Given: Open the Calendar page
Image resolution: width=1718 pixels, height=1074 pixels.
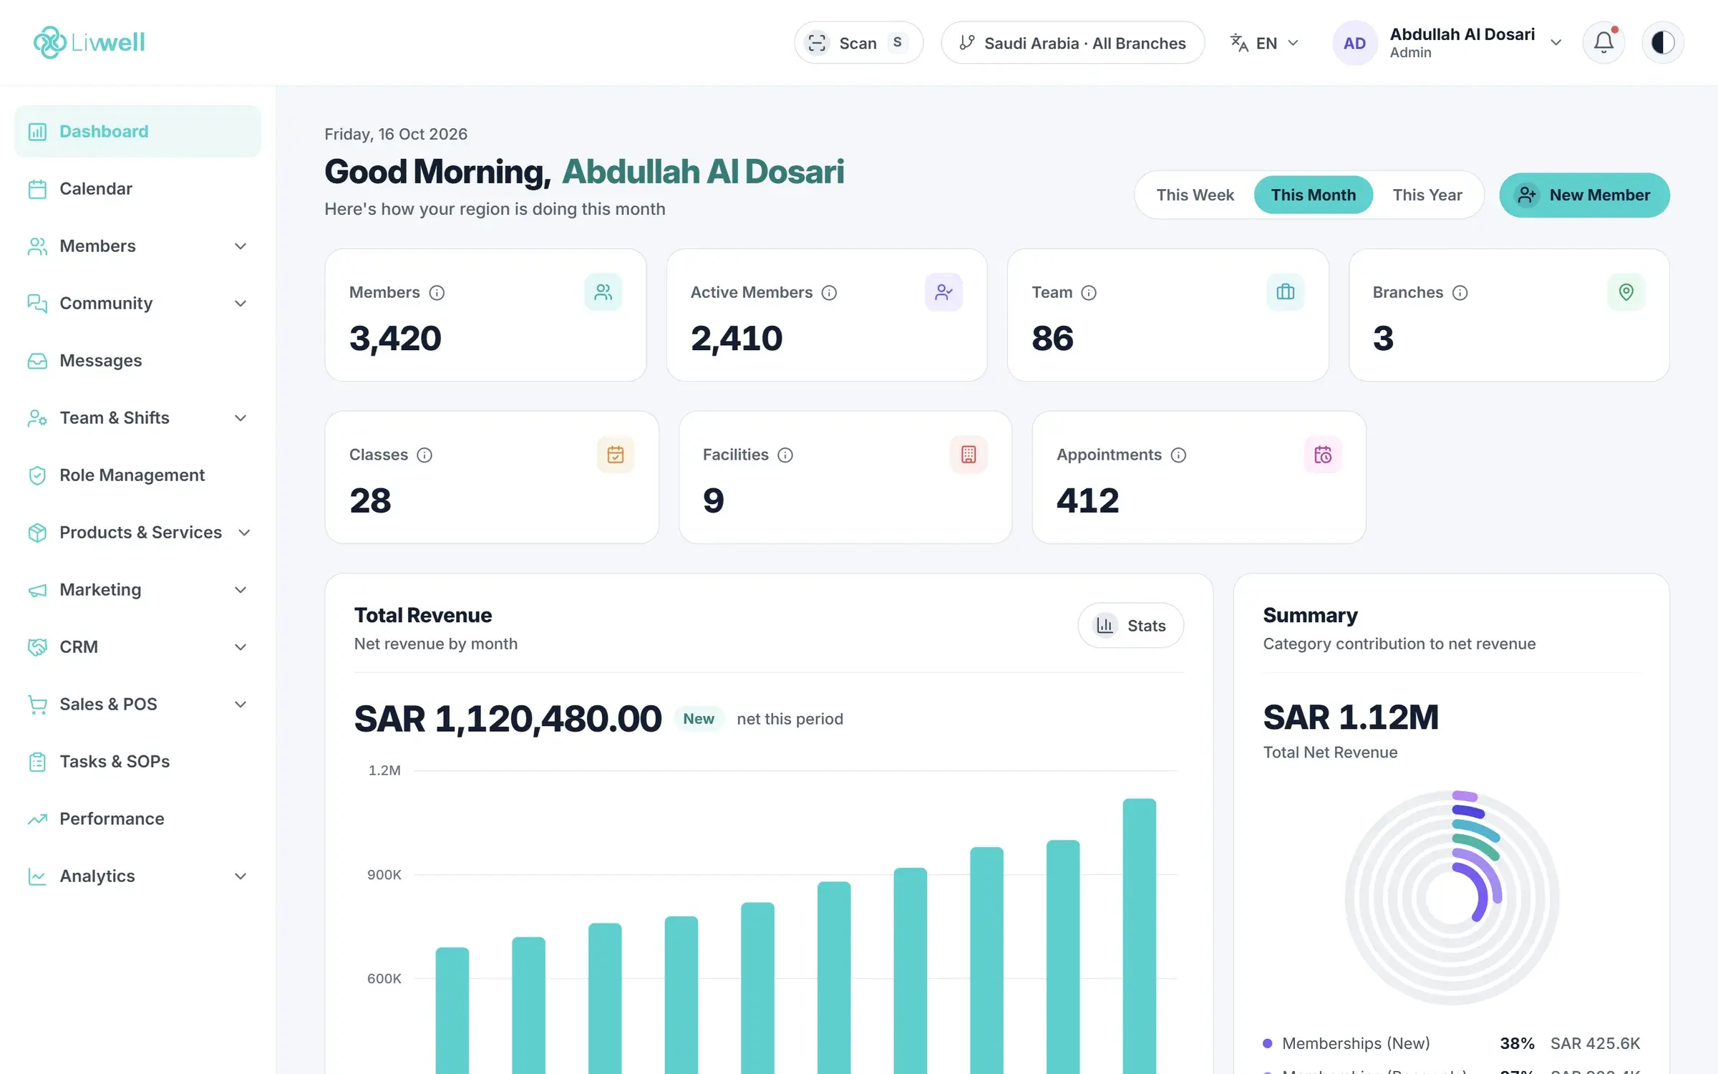Looking at the screenshot, I should click(137, 188).
